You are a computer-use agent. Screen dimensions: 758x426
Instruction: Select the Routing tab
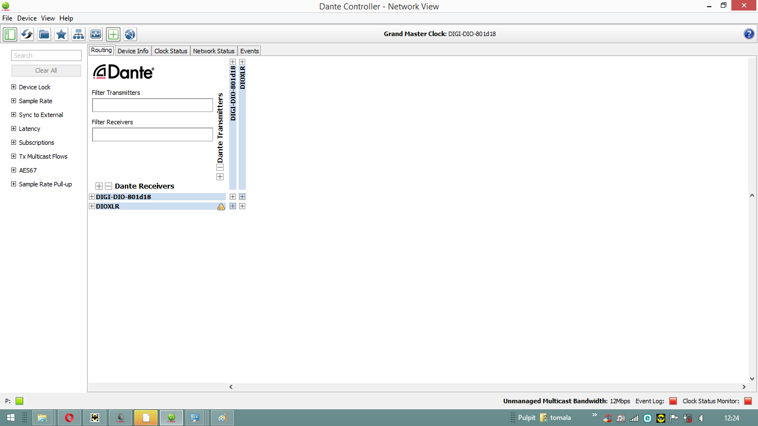pyautogui.click(x=102, y=50)
